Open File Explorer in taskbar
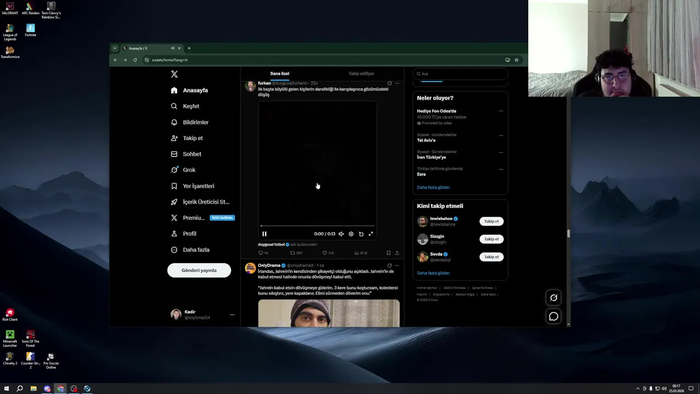700x394 pixels. coord(33,389)
